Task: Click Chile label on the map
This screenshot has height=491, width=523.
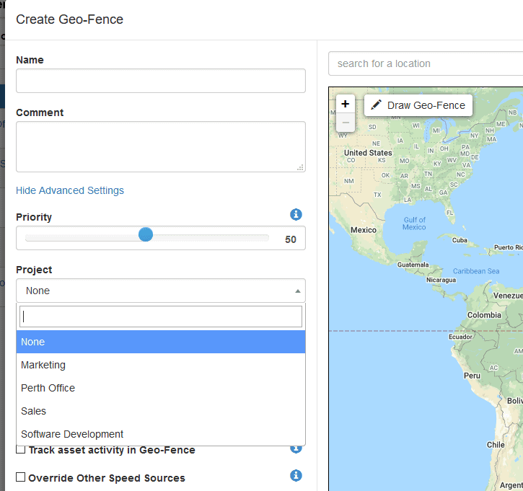Action: [x=496, y=445]
